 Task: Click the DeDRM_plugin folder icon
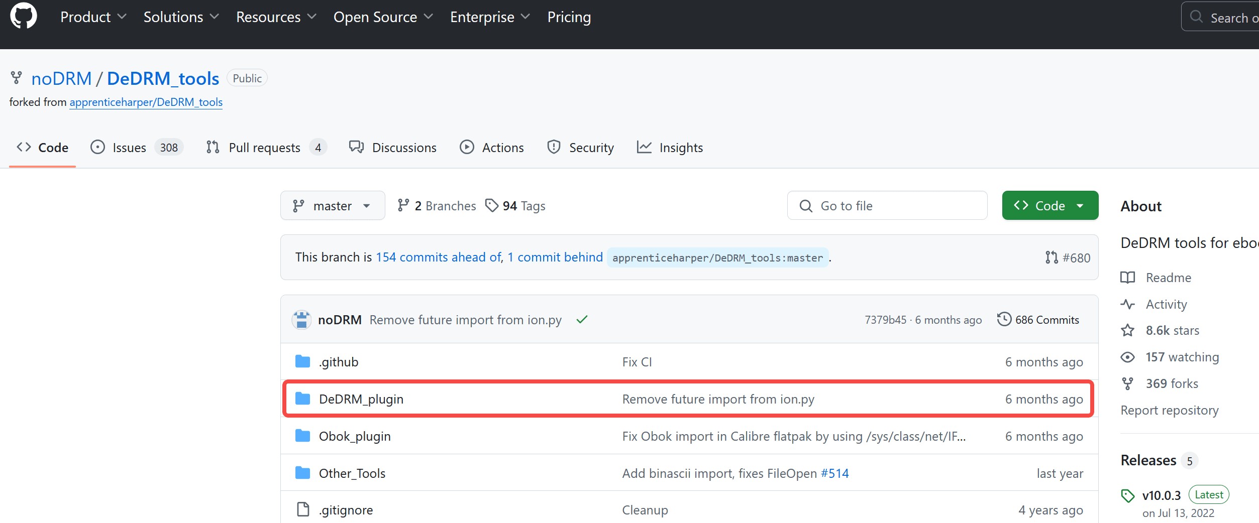point(302,399)
